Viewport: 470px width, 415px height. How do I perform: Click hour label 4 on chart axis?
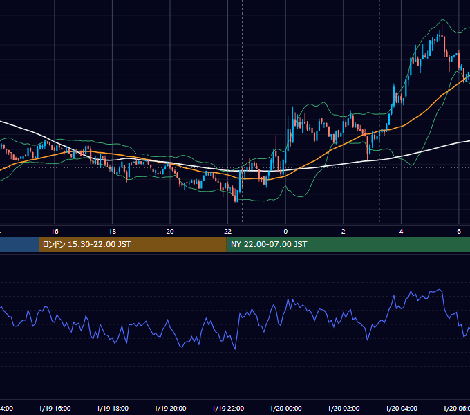click(x=401, y=232)
